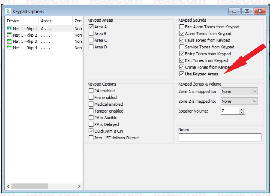Screen dimensions: 270x196
Task: Open Zone 1 is mapped to dropdown
Action: click(239, 92)
